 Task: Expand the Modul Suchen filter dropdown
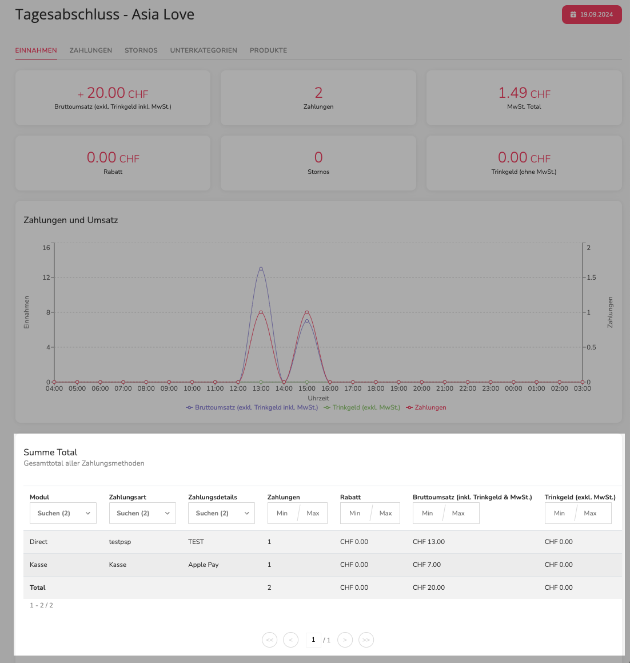tap(63, 513)
